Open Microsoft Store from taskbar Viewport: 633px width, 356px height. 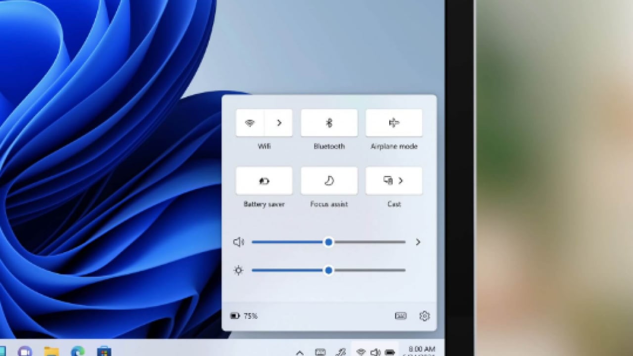pyautogui.click(x=104, y=352)
